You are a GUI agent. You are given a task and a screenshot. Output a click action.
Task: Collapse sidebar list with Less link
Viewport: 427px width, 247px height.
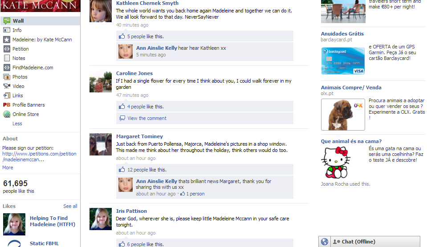(x=17, y=123)
